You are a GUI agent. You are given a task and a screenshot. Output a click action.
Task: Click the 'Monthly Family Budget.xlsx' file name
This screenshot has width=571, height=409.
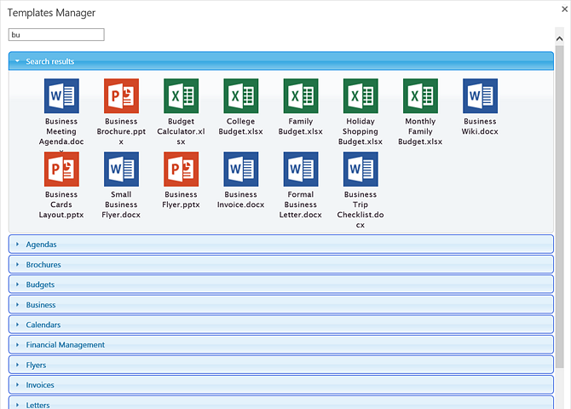click(420, 131)
